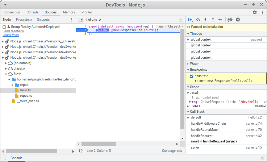Toggle breakpoint on line 2 gutter
The height and width of the screenshot is (162, 267).
tap(82, 30)
